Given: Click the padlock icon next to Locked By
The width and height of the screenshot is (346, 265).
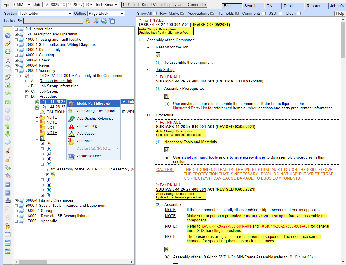Looking at the screenshot, I should pos(88,21).
